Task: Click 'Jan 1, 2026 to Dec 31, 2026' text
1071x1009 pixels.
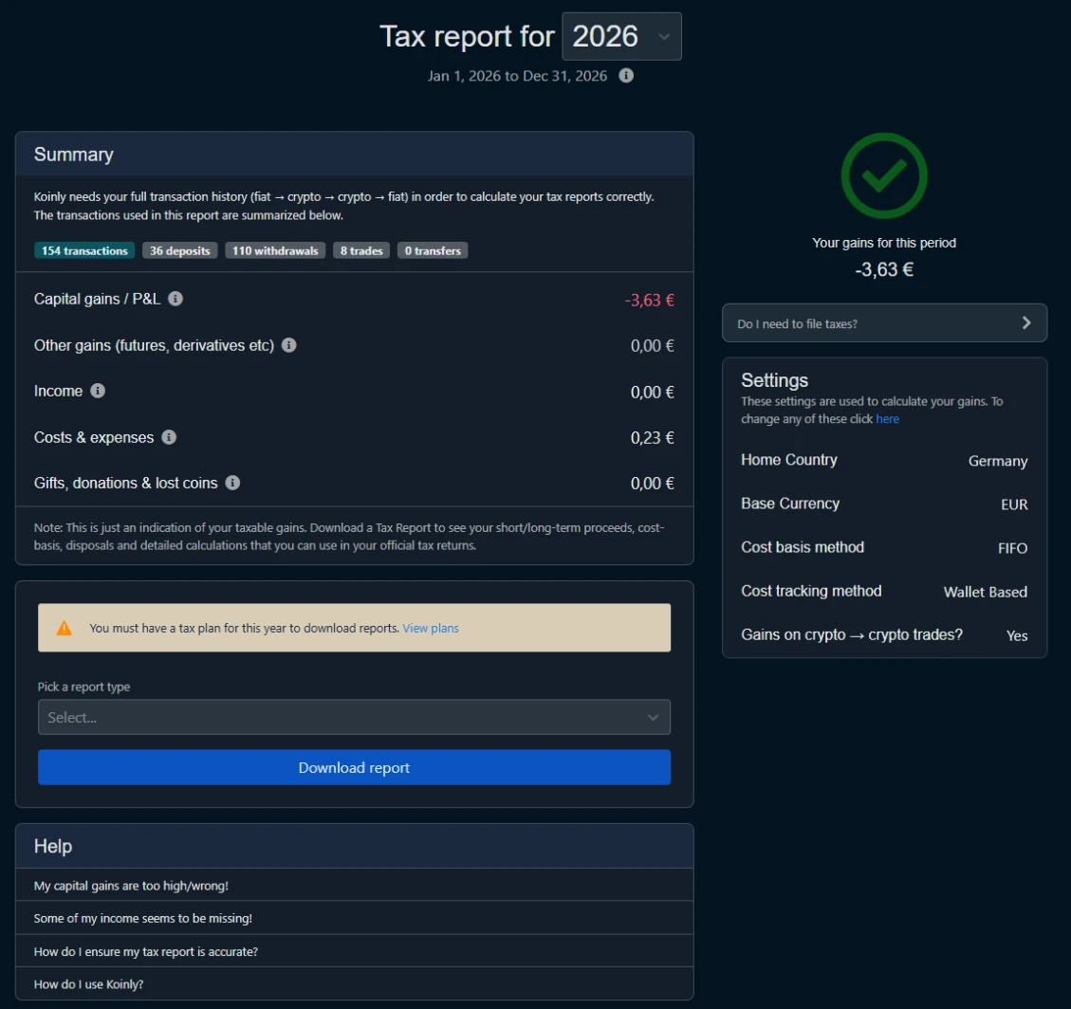Action: click(517, 76)
